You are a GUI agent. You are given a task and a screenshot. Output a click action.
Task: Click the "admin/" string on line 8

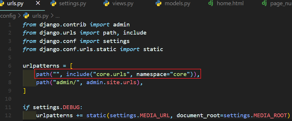coord(66,82)
